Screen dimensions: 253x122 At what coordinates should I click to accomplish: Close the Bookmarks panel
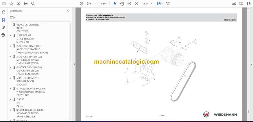[68, 11]
